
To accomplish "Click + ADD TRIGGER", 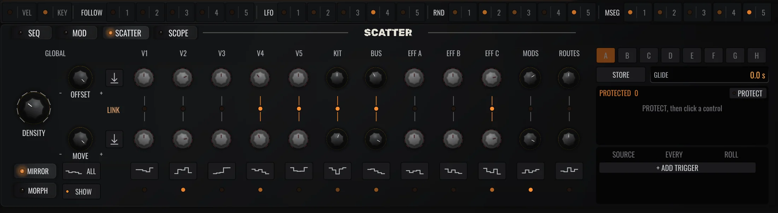I will coord(677,168).
